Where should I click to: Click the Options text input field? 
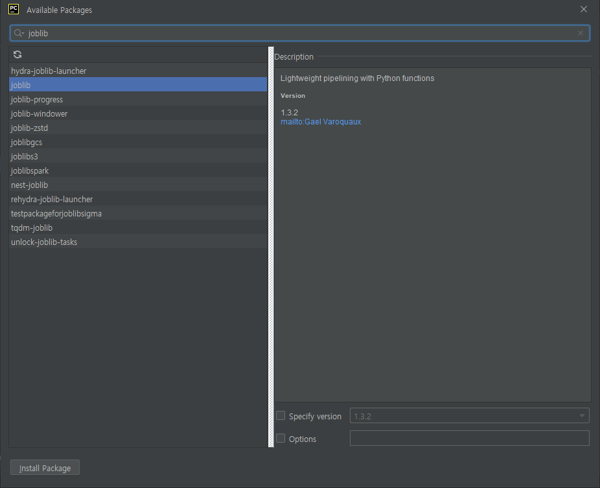(x=470, y=438)
